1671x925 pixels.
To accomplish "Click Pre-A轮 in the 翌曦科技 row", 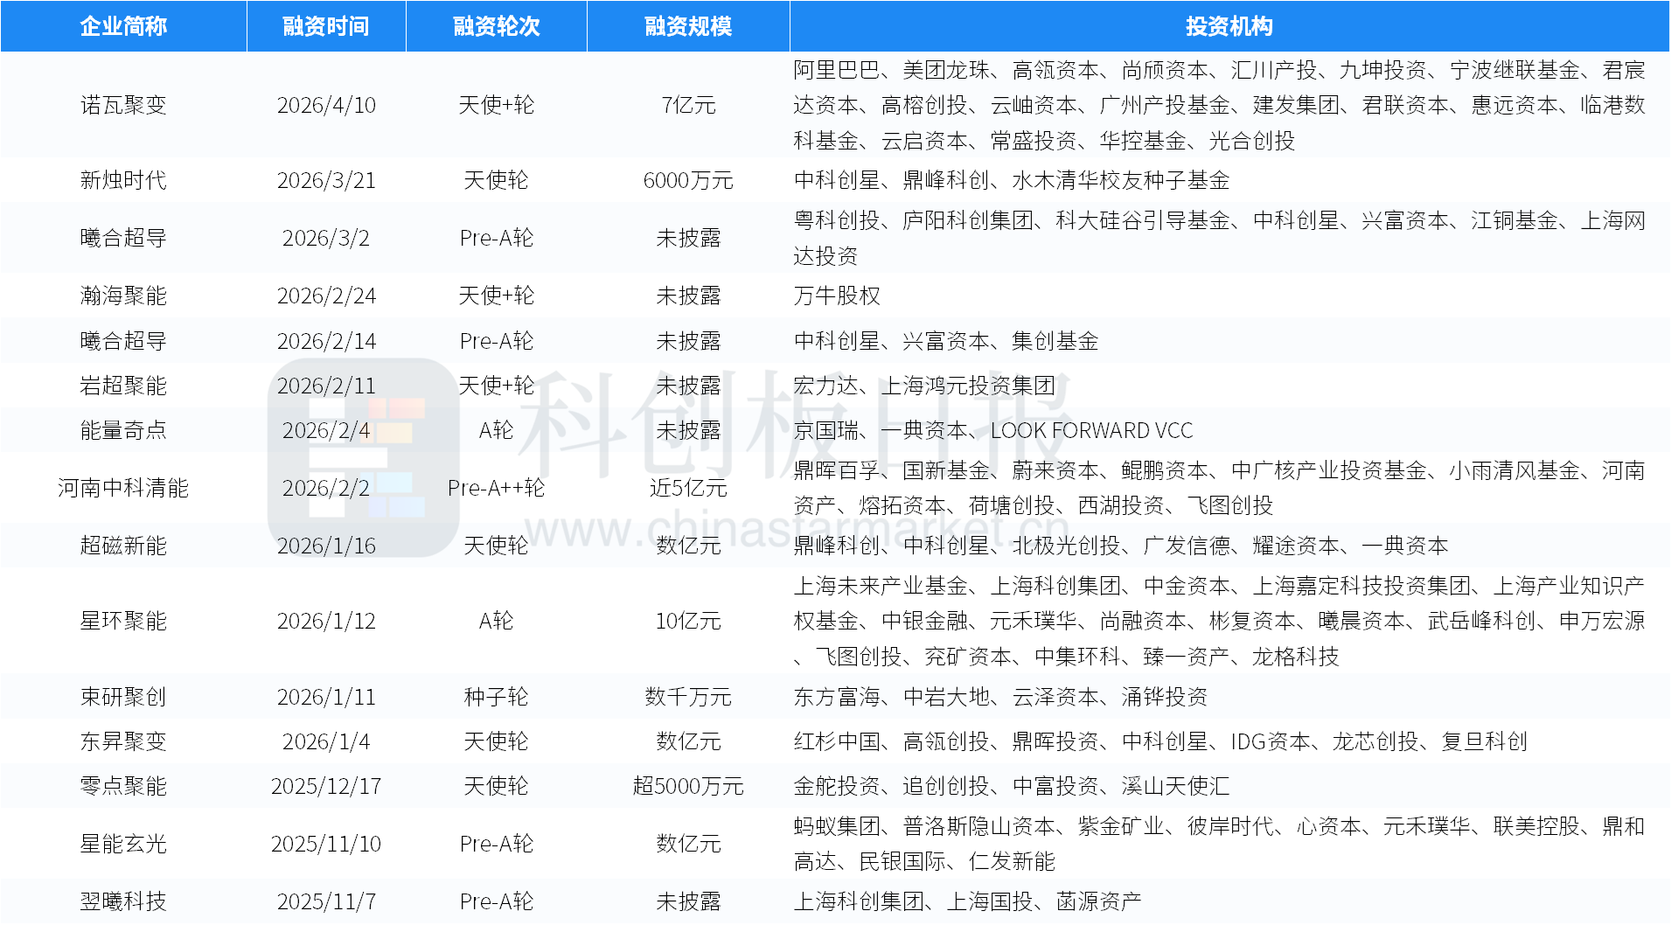I will [x=497, y=901].
